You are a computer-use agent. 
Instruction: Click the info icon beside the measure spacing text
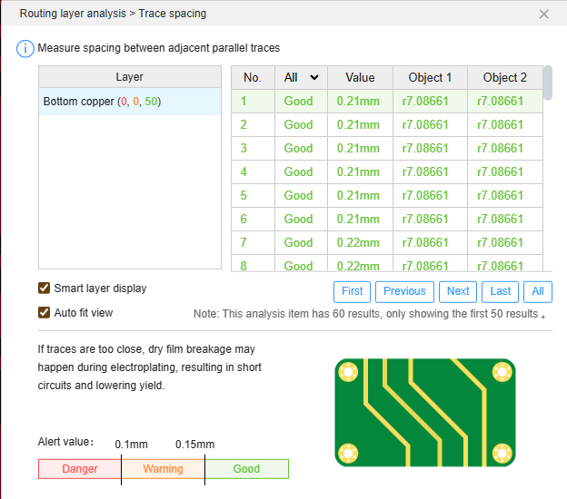tap(25, 48)
